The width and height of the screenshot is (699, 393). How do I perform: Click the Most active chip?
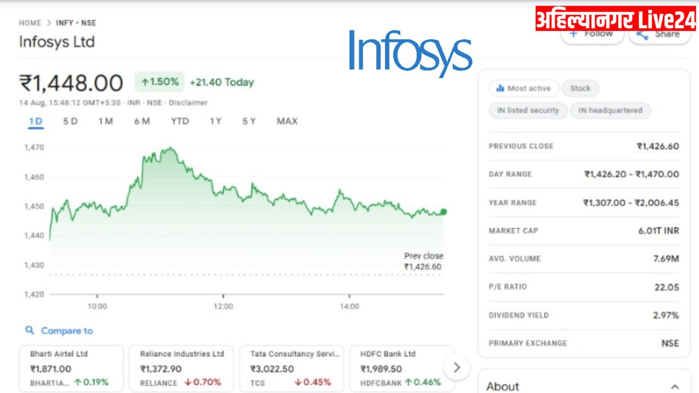[524, 88]
